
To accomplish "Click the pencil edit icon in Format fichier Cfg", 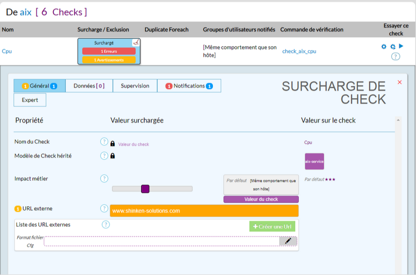I will 288,241.
